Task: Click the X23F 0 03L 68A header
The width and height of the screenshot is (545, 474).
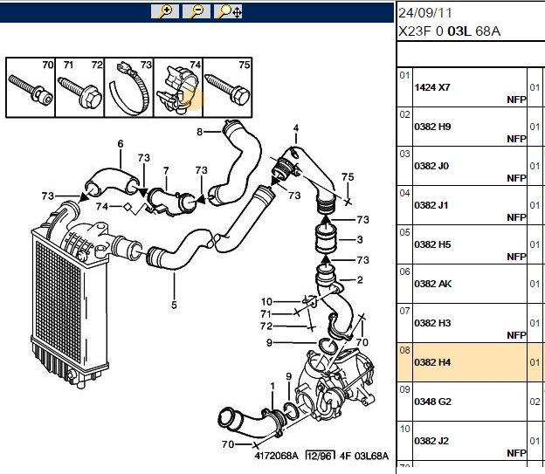Action: point(449,31)
